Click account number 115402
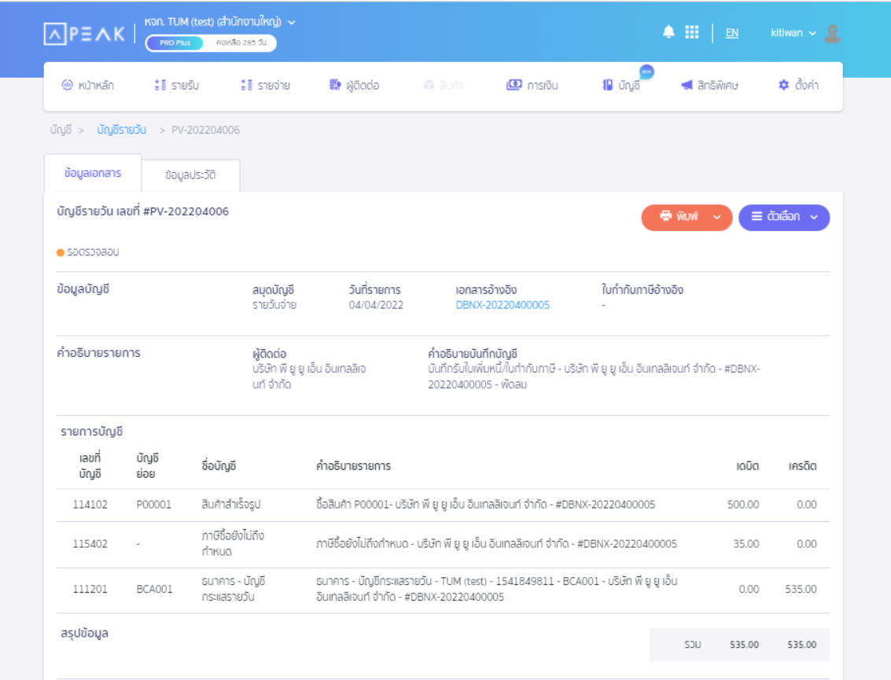The image size is (891, 680). pos(90,544)
